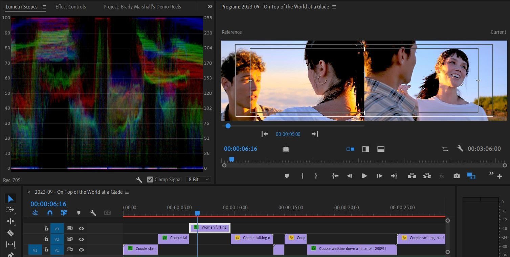Select the Lumetri Scopes tab

coord(22,7)
